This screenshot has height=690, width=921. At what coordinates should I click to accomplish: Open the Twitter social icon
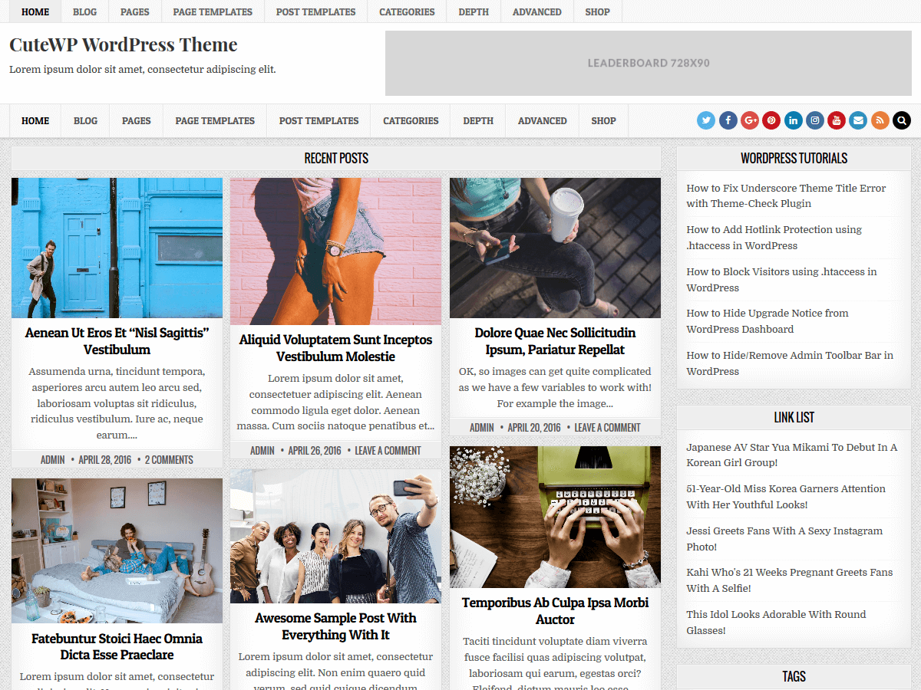pyautogui.click(x=705, y=120)
